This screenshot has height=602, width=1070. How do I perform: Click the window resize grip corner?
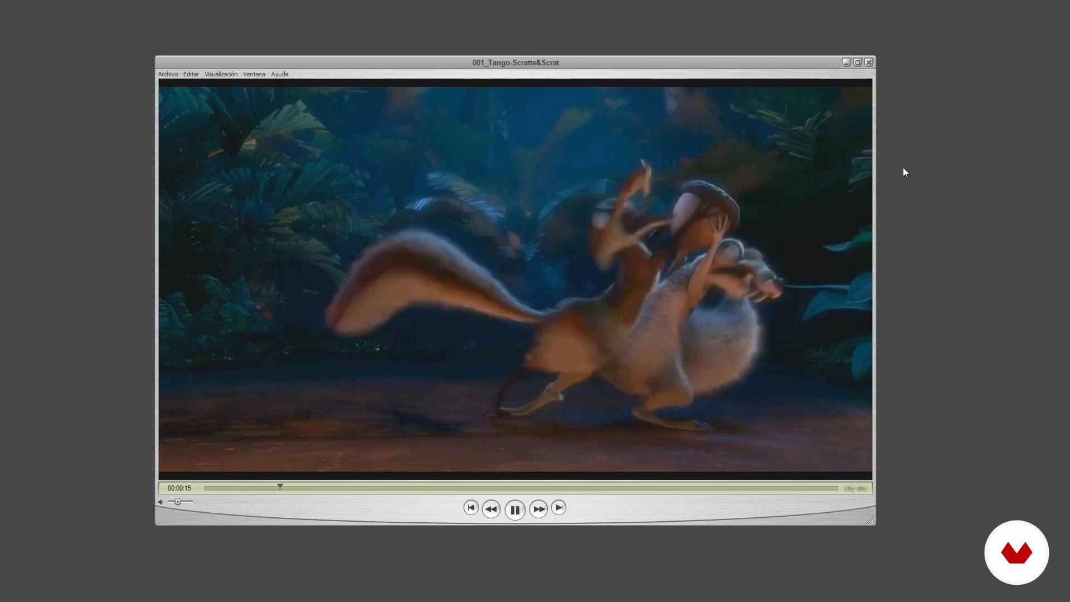pyautogui.click(x=870, y=521)
